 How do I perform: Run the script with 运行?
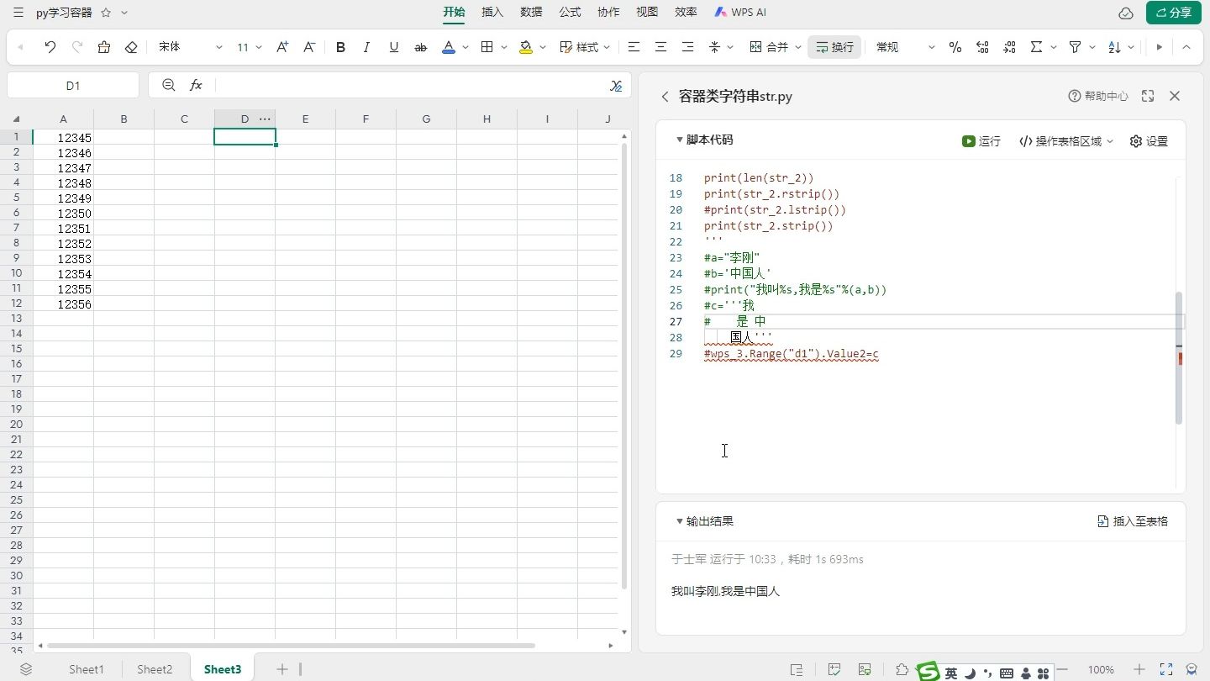point(981,141)
